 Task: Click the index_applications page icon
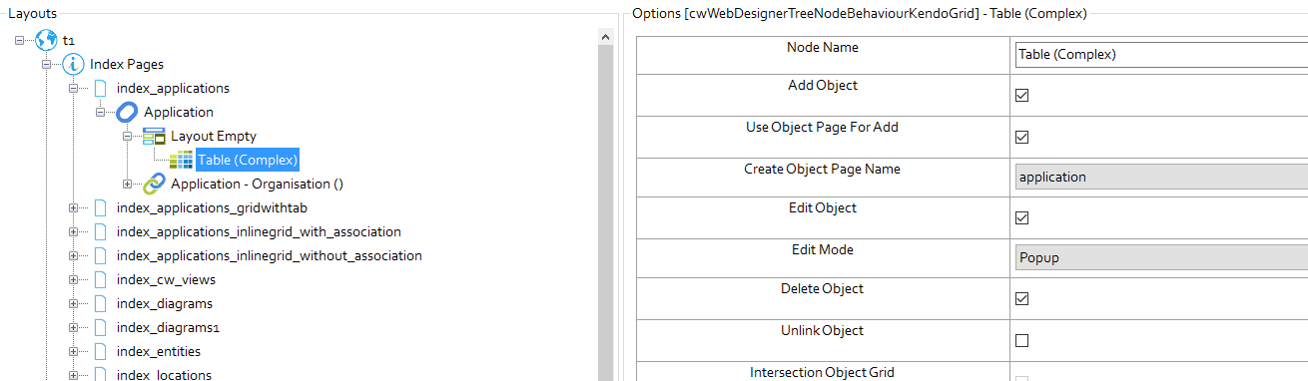[x=100, y=88]
